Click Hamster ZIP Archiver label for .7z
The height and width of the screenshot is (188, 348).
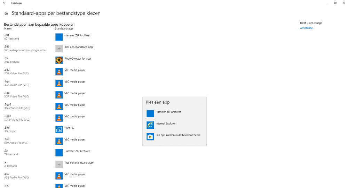tap(77, 151)
